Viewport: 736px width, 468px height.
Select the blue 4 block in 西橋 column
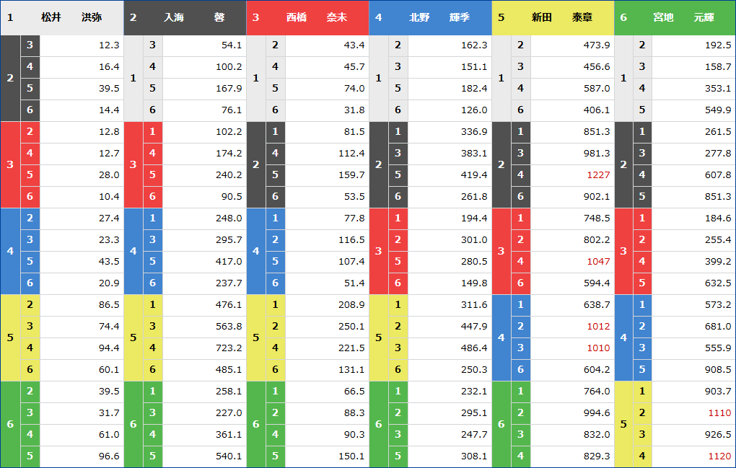(255, 251)
